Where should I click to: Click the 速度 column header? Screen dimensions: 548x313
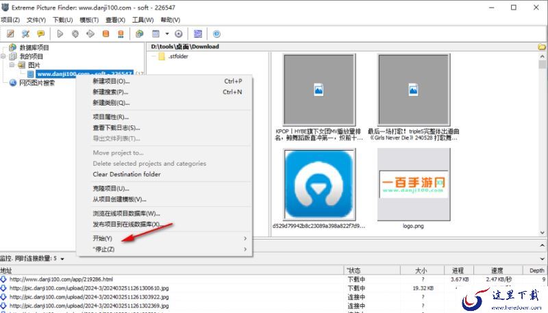[x=498, y=271]
